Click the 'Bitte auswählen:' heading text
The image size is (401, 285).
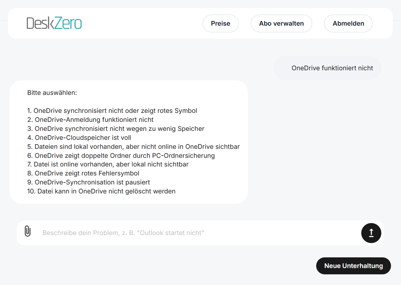52,93
